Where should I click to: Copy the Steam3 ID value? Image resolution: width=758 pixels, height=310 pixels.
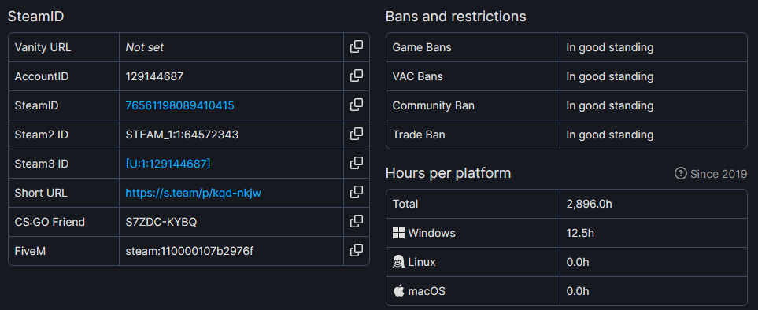(357, 163)
